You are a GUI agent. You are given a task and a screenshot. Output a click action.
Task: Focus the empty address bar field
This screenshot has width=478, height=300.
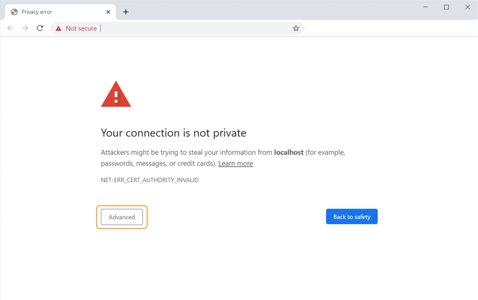point(195,28)
